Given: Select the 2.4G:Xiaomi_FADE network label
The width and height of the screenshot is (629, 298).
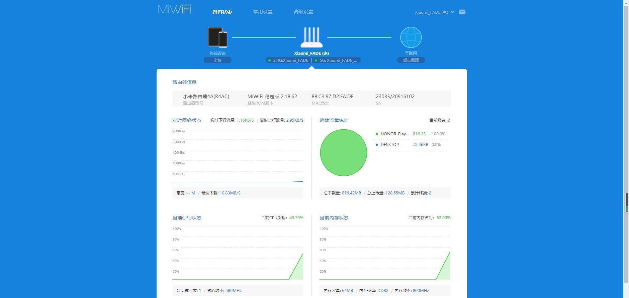Looking at the screenshot, I should pyautogui.click(x=290, y=60).
